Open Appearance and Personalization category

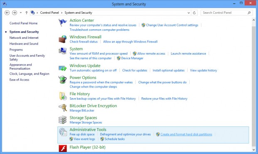20,66
